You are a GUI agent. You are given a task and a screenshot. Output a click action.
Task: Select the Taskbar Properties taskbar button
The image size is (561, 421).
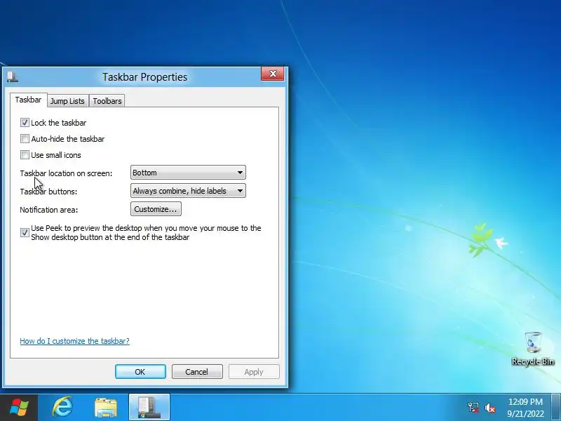149,408
